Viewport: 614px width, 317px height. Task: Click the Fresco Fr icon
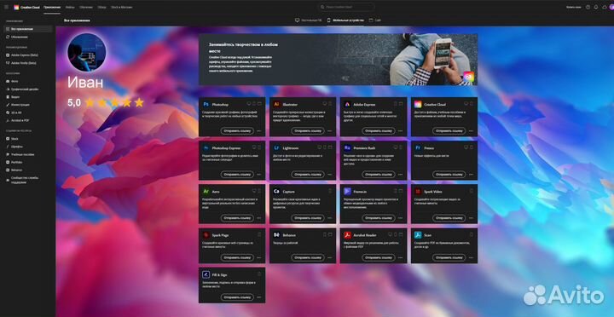click(x=418, y=148)
